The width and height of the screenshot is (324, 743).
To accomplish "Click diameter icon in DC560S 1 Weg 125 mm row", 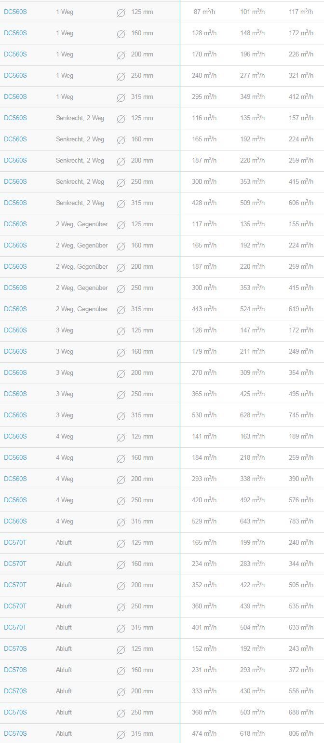I will tap(121, 13).
